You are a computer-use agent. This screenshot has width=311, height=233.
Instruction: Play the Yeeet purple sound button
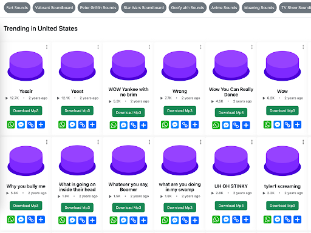[77, 66]
